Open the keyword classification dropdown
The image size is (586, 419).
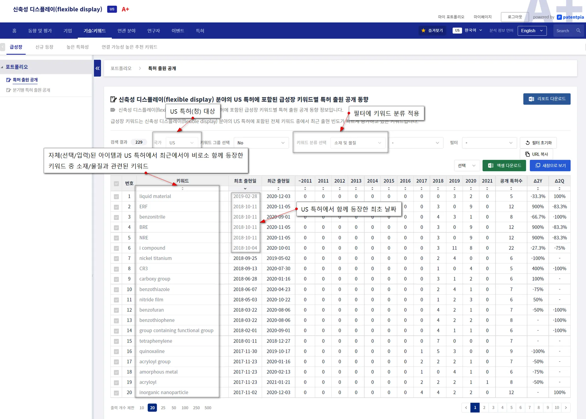(x=357, y=143)
